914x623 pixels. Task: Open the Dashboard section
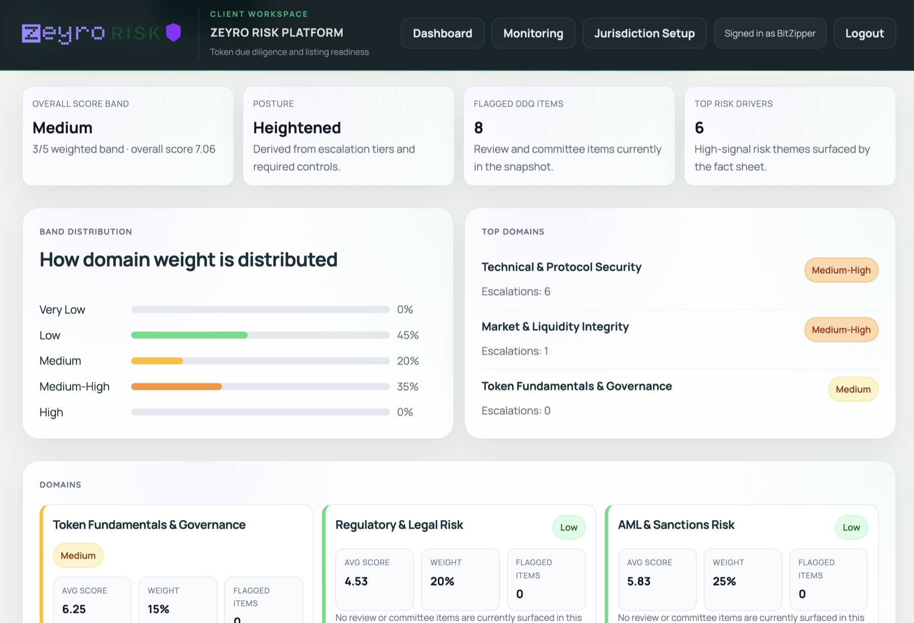pos(442,33)
